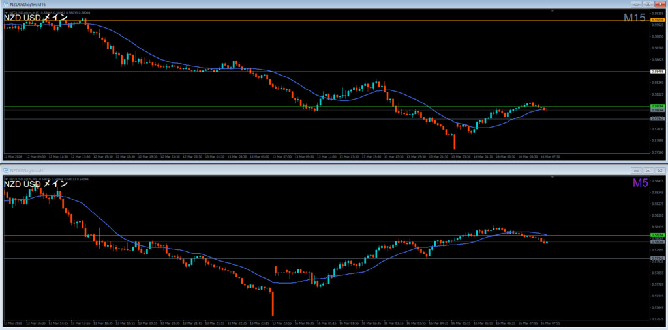
Task: Select the orange 0.59078 price label
Action: coord(658,20)
